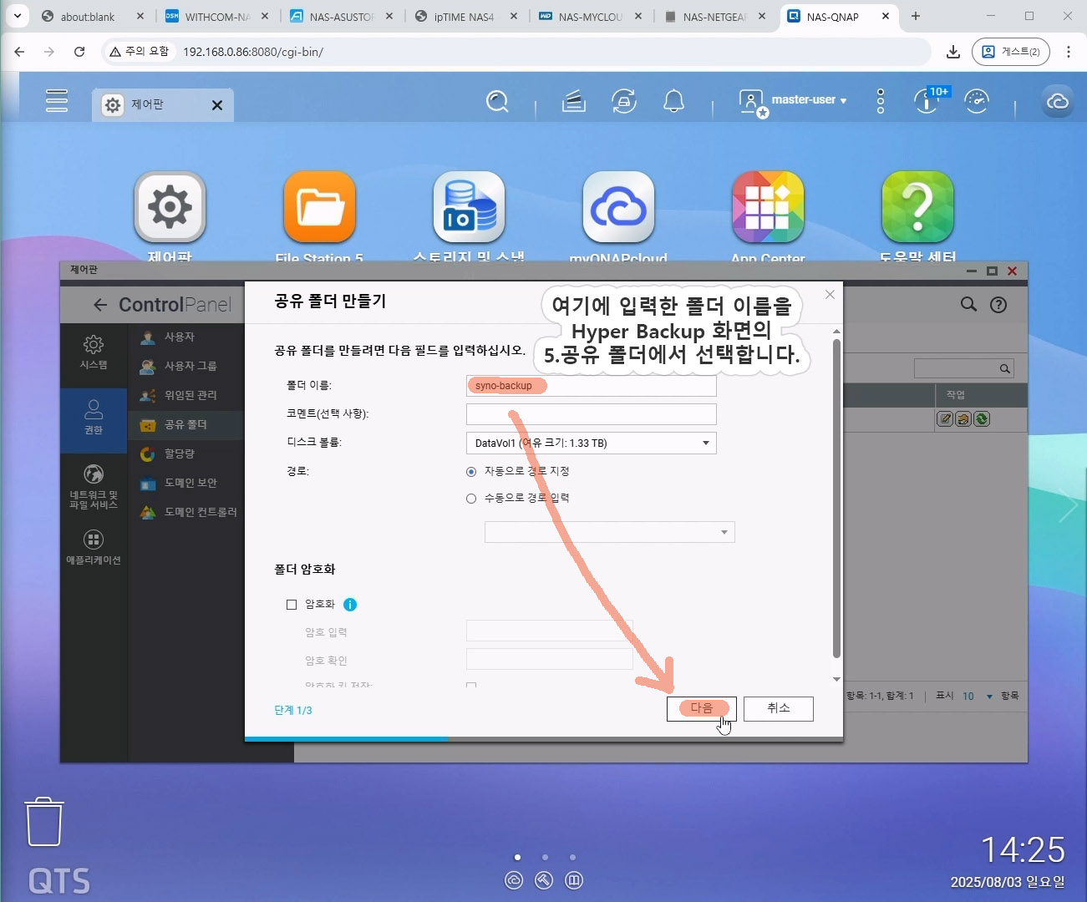This screenshot has width=1087, height=902.
Task: Click the 코멘트 optional comment input field
Action: (591, 414)
